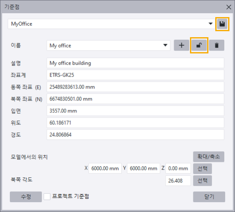Toggle the unlock padlock icon
The image size is (235, 212).
point(199,45)
